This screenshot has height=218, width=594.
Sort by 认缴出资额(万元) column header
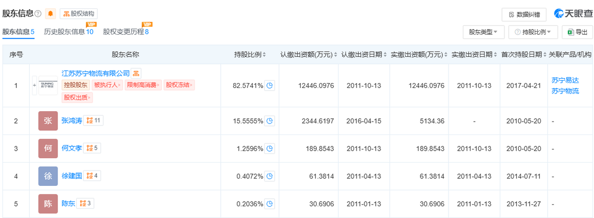tap(309, 55)
